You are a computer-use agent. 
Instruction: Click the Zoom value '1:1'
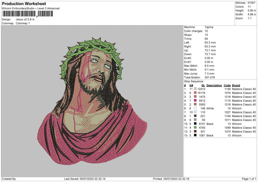(249, 18)
